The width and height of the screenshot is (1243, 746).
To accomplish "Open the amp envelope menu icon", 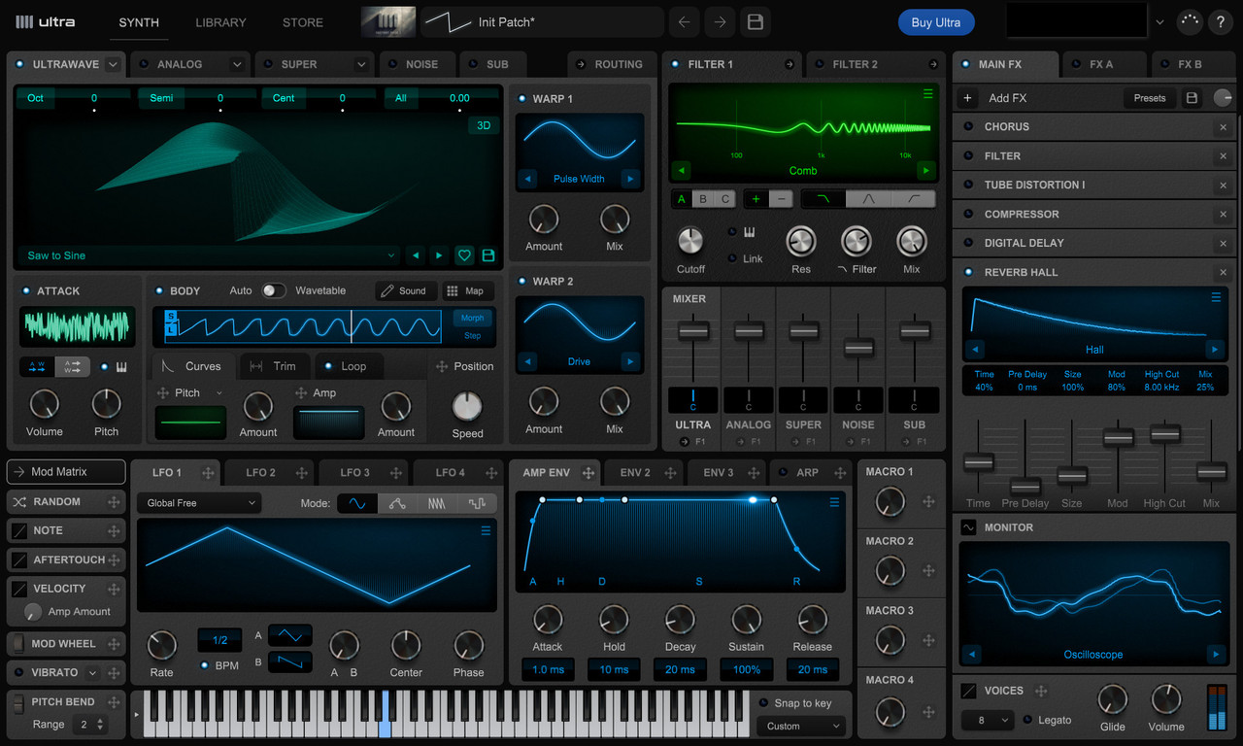I will point(834,502).
